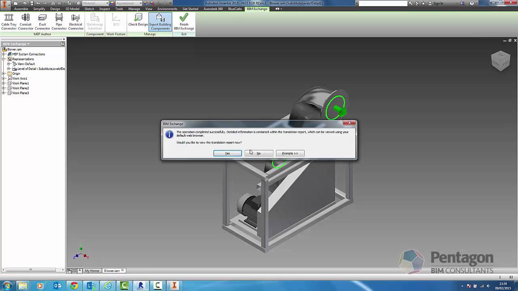Click the UCS work feature tool

click(116, 20)
